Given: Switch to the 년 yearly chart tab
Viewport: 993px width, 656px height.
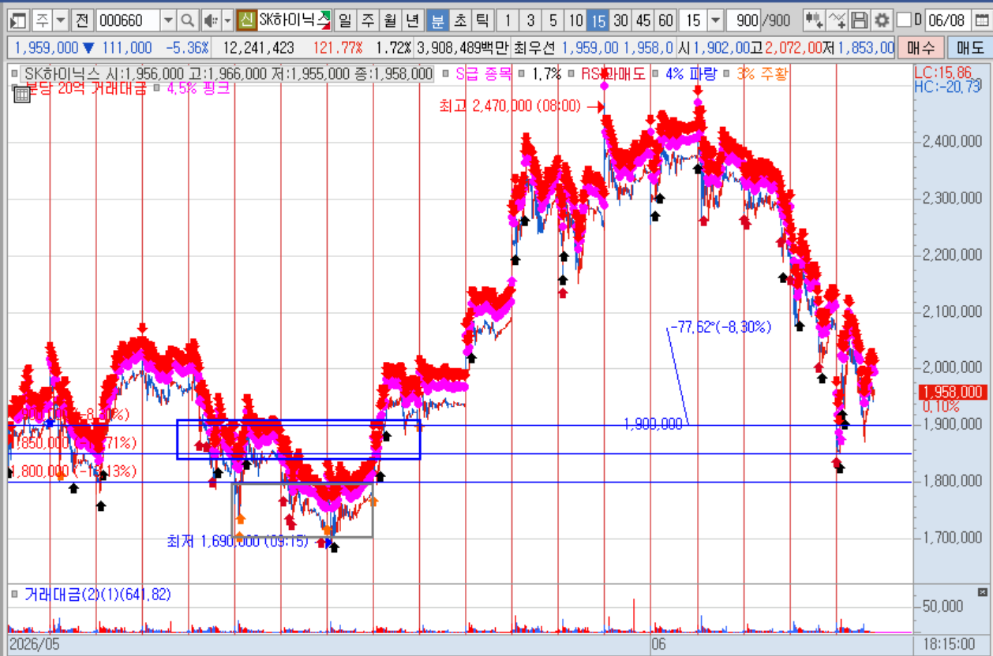Looking at the screenshot, I should tap(412, 20).
